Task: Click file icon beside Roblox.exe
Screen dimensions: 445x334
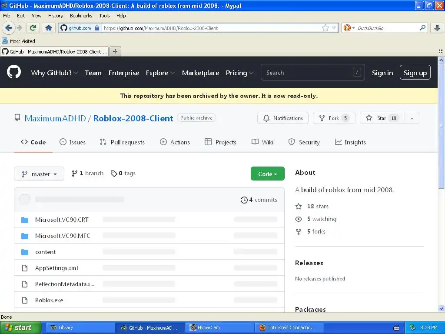Action: coord(25,300)
